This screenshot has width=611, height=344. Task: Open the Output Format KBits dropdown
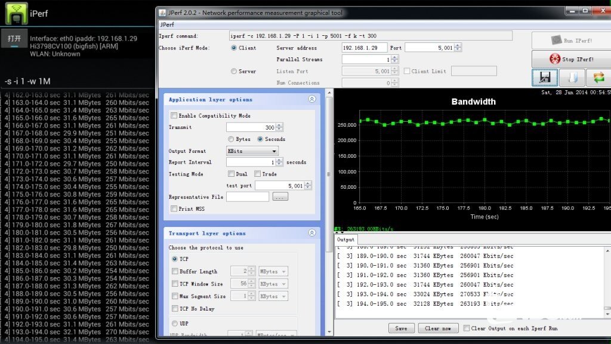click(252, 151)
